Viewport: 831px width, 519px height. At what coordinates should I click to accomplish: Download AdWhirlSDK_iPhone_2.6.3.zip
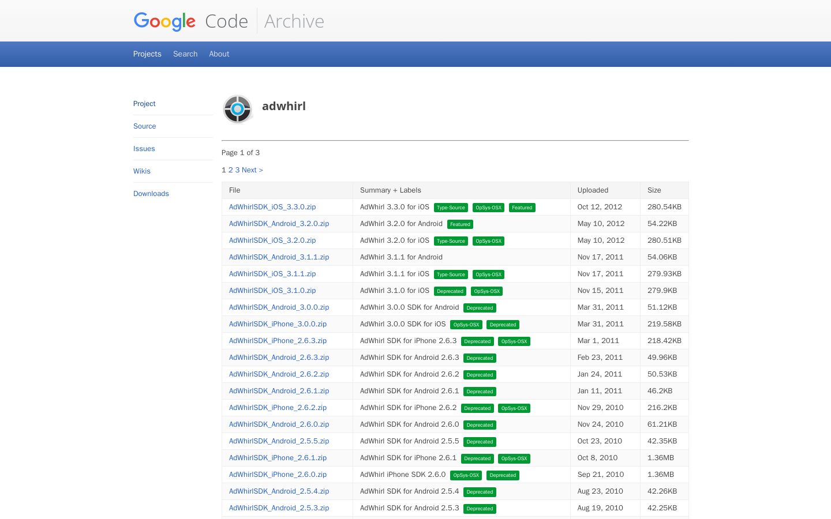point(278,341)
